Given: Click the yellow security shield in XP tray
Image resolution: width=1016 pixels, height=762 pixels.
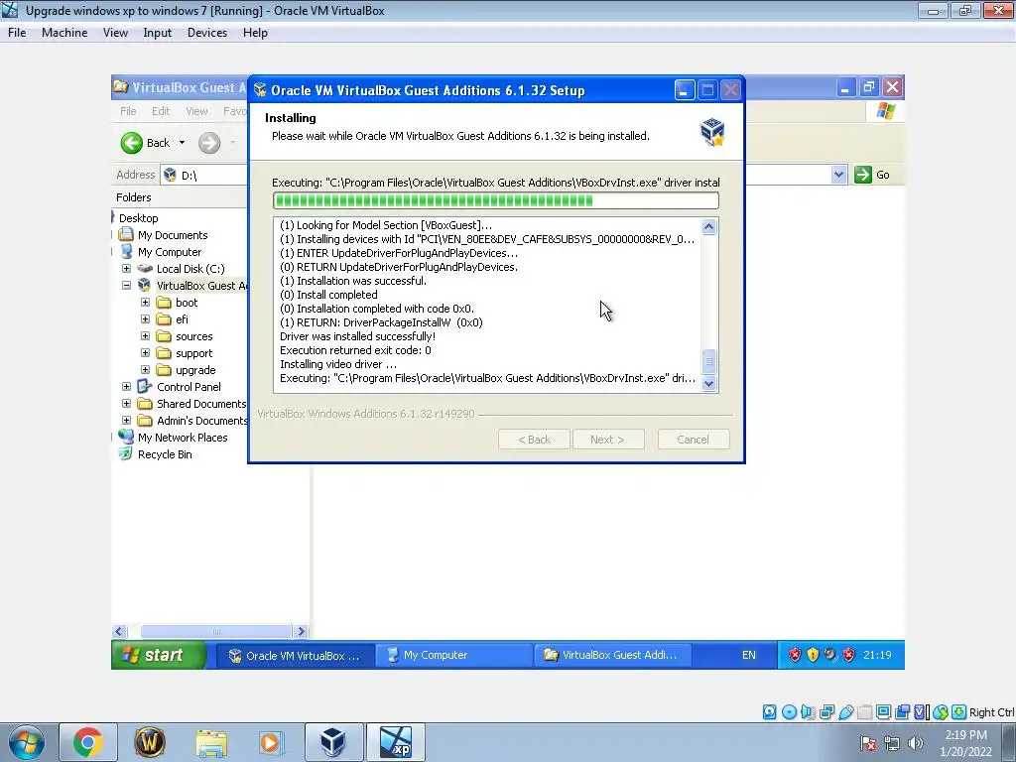Looking at the screenshot, I should point(813,655).
